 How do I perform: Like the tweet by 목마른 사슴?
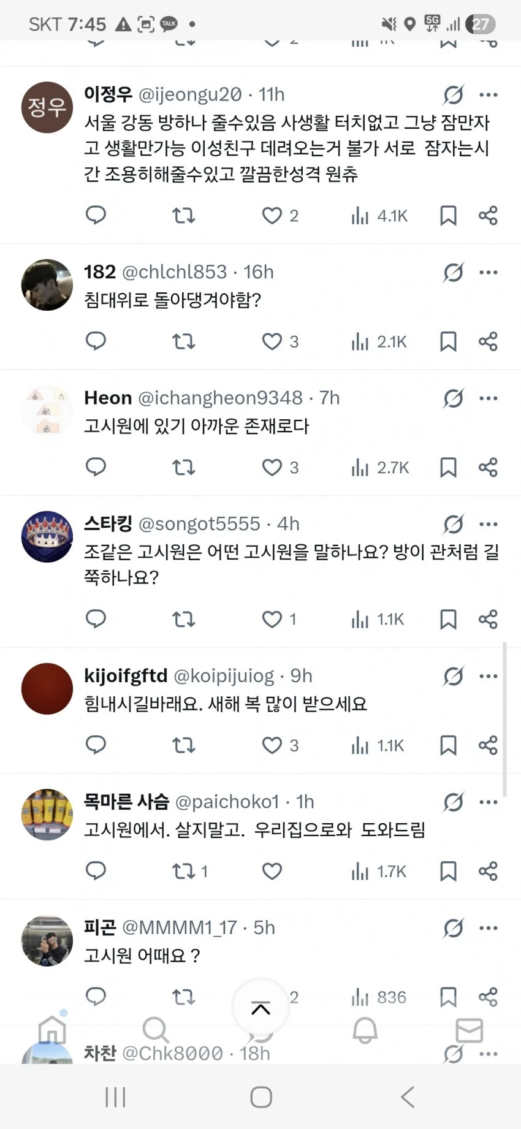click(272, 872)
